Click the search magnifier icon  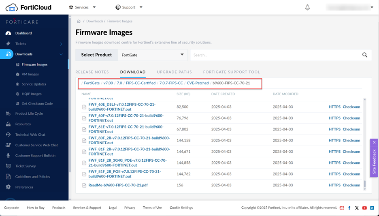pos(365,55)
